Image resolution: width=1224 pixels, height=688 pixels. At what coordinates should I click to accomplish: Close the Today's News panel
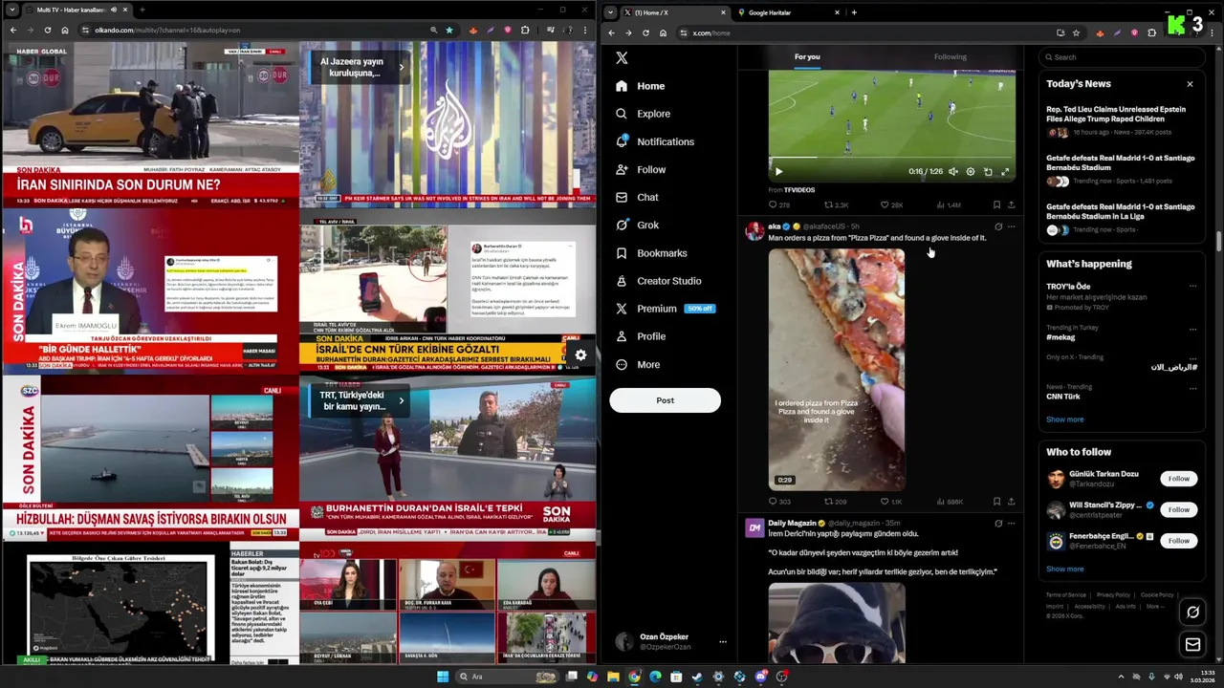1190,84
